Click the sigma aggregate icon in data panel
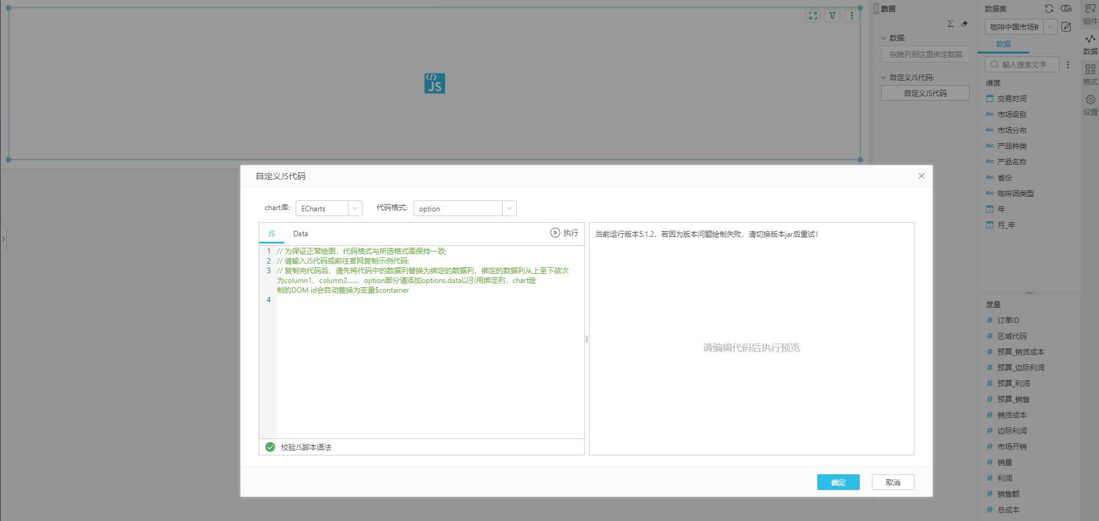 tap(950, 24)
